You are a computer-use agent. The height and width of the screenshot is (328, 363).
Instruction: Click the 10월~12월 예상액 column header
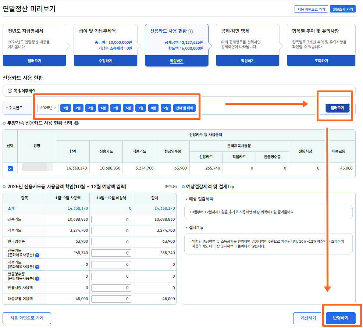[x=111, y=198]
